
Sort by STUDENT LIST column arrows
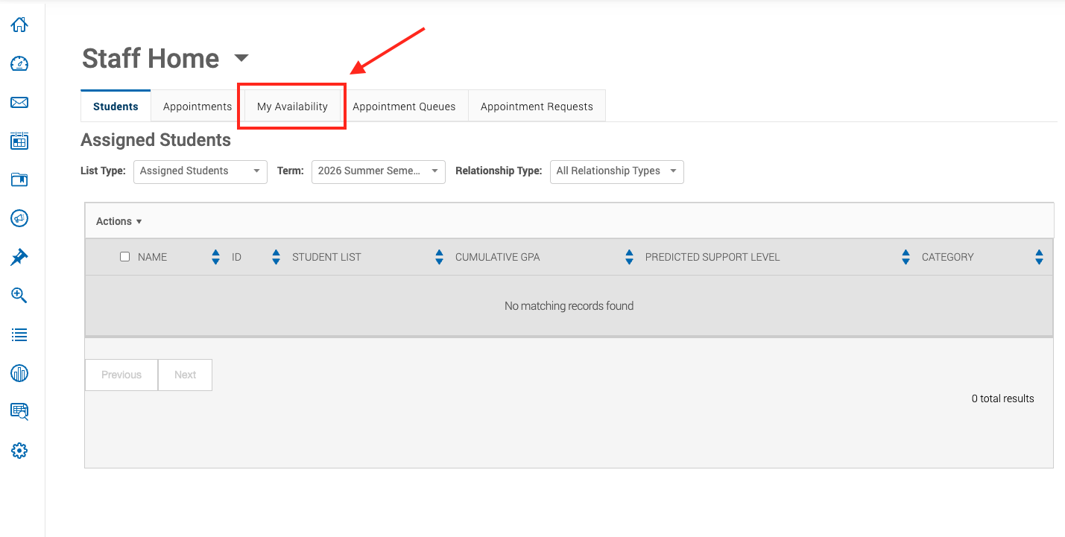tap(439, 257)
